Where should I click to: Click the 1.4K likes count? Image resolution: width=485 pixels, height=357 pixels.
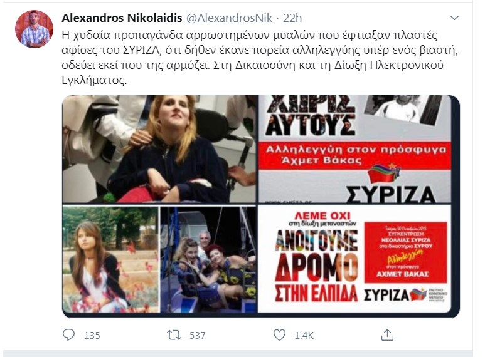304,335
